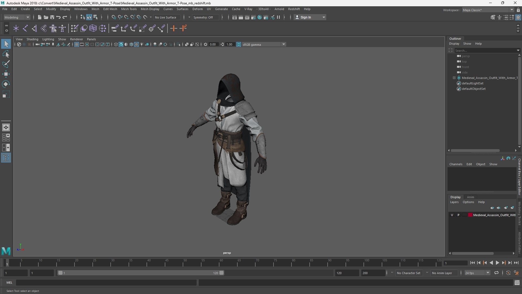Open the Sign In dropdown
The height and width of the screenshot is (294, 522).
coord(310,17)
